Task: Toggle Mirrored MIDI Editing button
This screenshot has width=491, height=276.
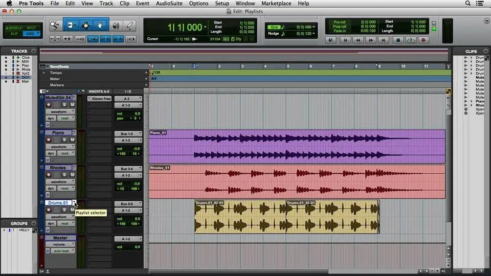Action: tap(80, 39)
